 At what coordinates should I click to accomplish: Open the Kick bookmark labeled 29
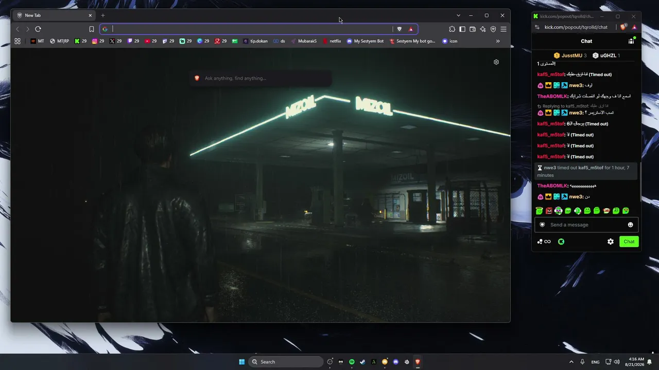(81, 41)
